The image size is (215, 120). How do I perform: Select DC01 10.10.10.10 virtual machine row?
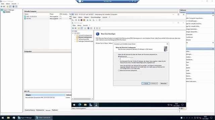pos(48,16)
